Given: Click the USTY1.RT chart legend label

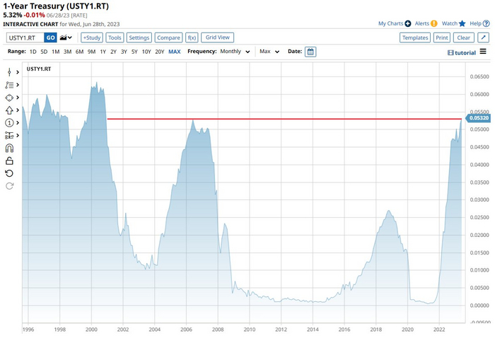Looking at the screenshot, I should (39, 69).
